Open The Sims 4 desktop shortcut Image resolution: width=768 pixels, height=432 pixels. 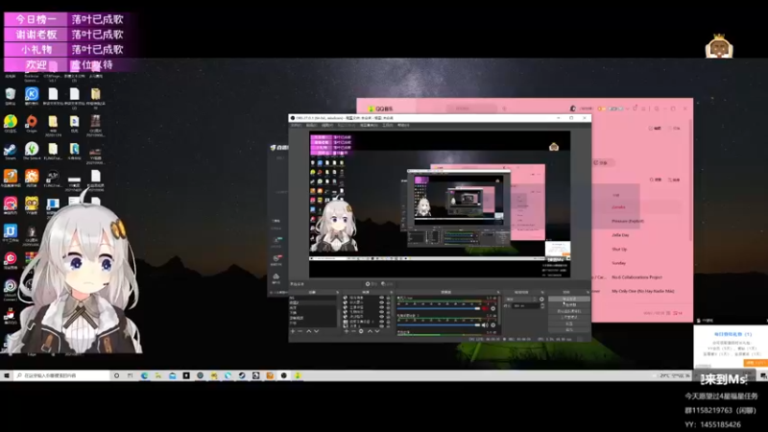[32, 151]
